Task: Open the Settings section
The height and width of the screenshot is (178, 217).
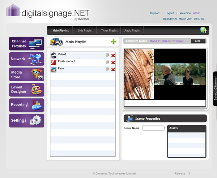Action: point(26,121)
